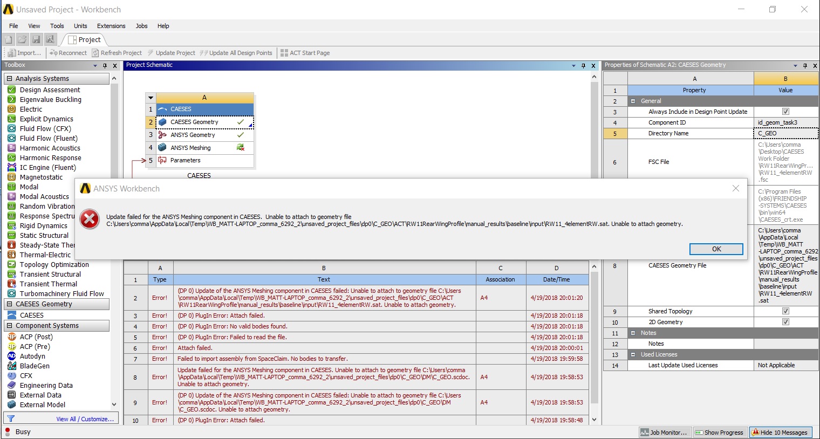Click Reconnect in the toolbar

(68, 53)
